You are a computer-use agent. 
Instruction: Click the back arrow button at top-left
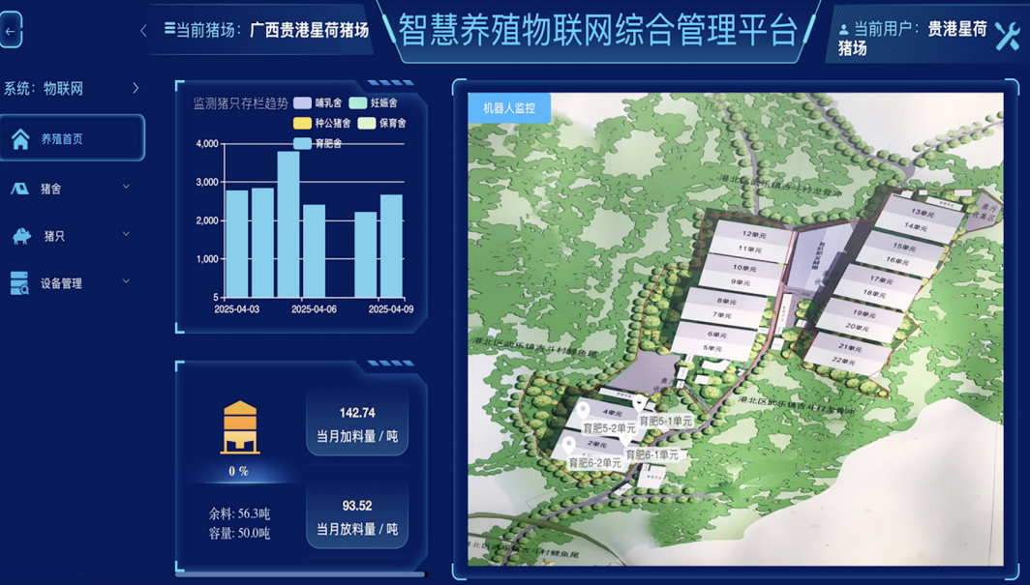(11, 31)
